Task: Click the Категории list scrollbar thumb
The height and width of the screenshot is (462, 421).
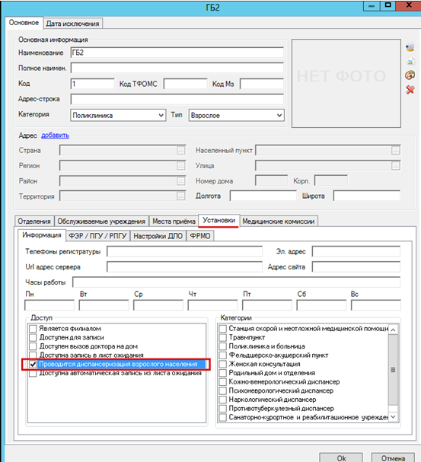Action: point(393,370)
